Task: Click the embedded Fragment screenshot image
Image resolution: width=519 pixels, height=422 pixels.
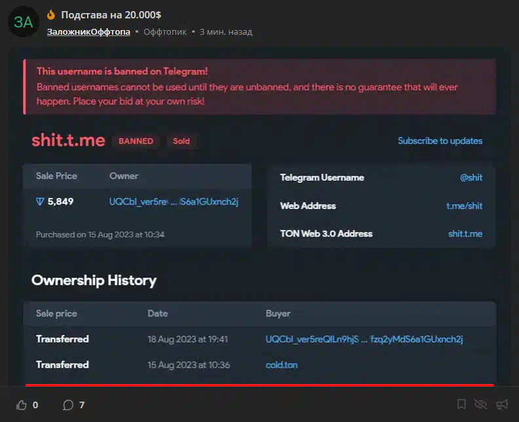Action: click(x=259, y=217)
